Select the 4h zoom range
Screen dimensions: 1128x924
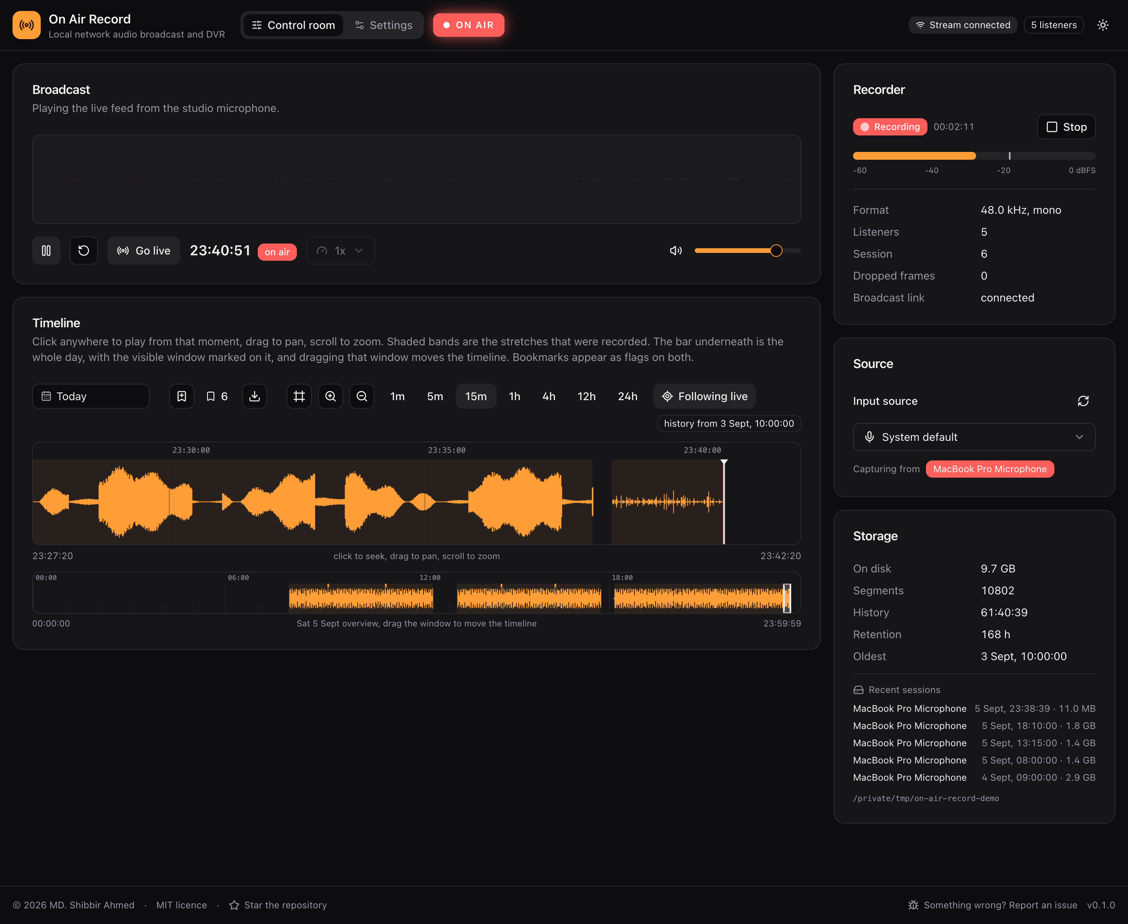click(549, 397)
